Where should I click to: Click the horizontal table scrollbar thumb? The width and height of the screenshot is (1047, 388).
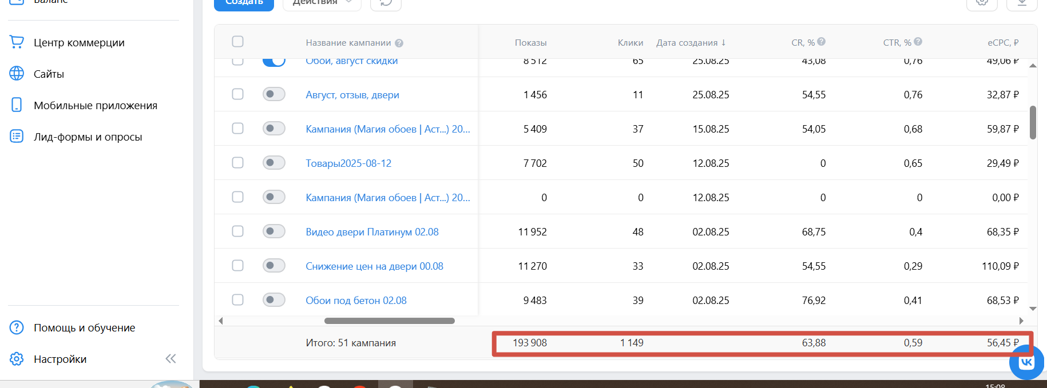[x=389, y=321]
